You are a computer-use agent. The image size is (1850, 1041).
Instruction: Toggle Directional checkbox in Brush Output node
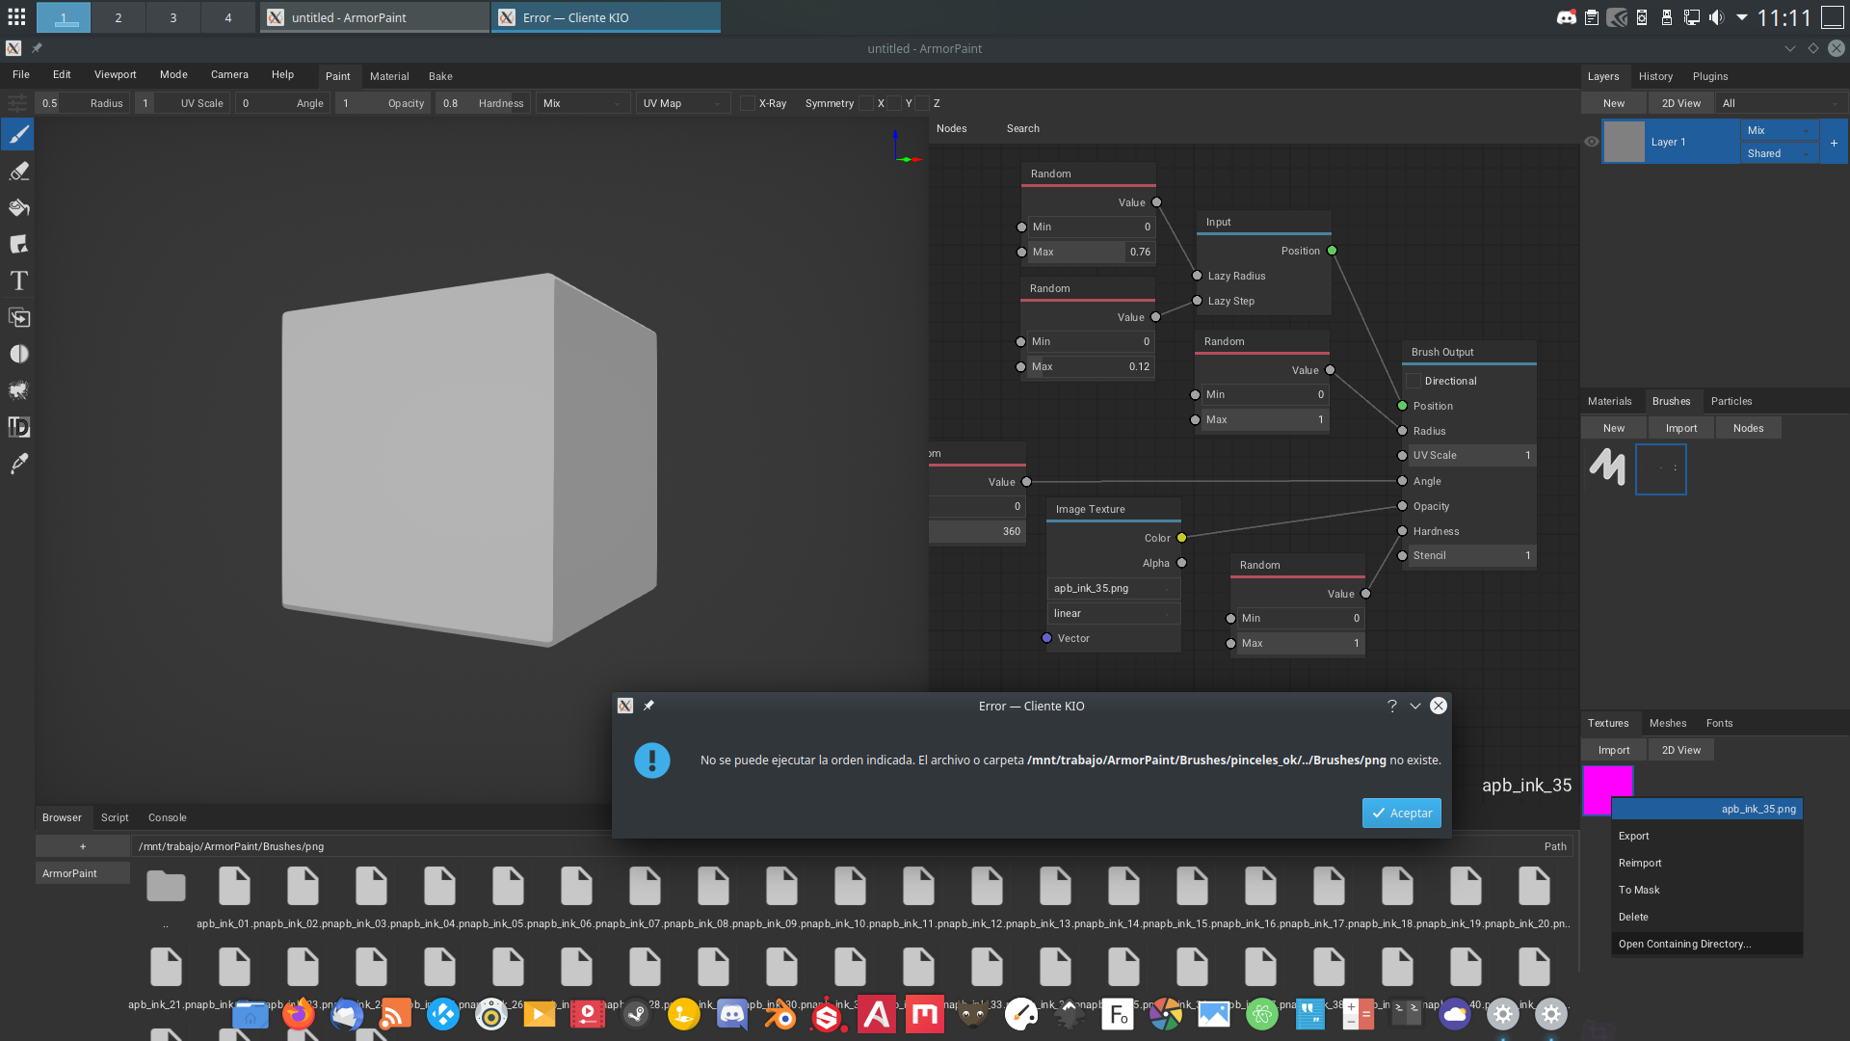(1414, 381)
